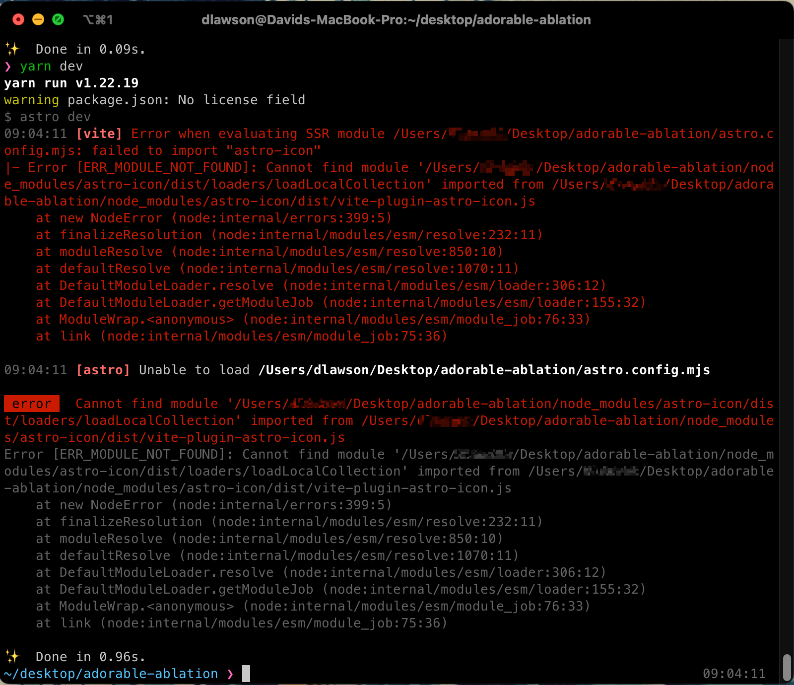The image size is (794, 685).
Task: Click the red error badge label
Action: pos(31,403)
